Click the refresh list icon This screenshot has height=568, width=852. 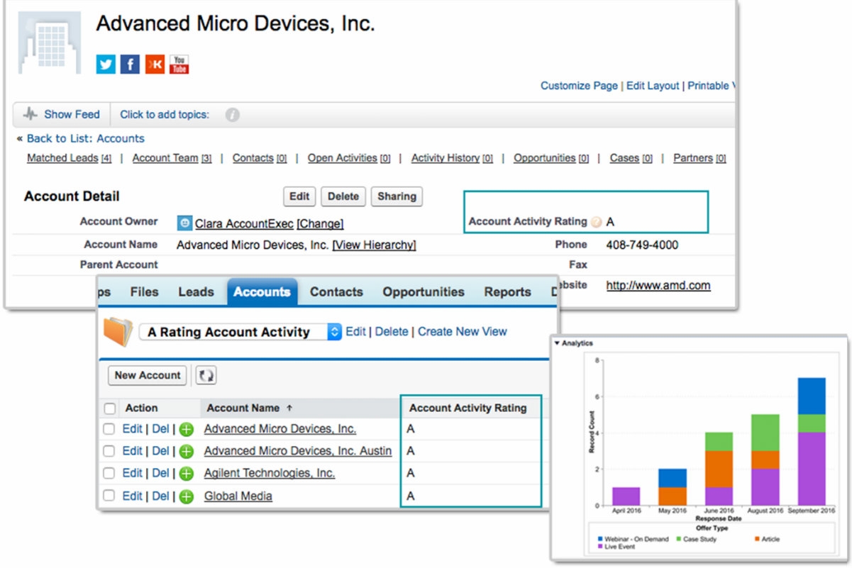click(206, 376)
